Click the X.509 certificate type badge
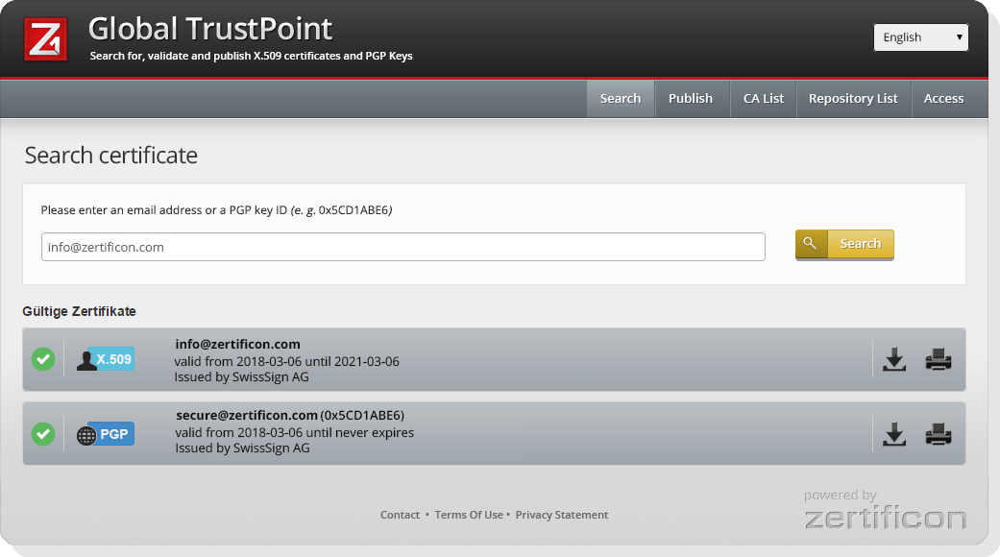The image size is (1000, 557). (x=106, y=359)
